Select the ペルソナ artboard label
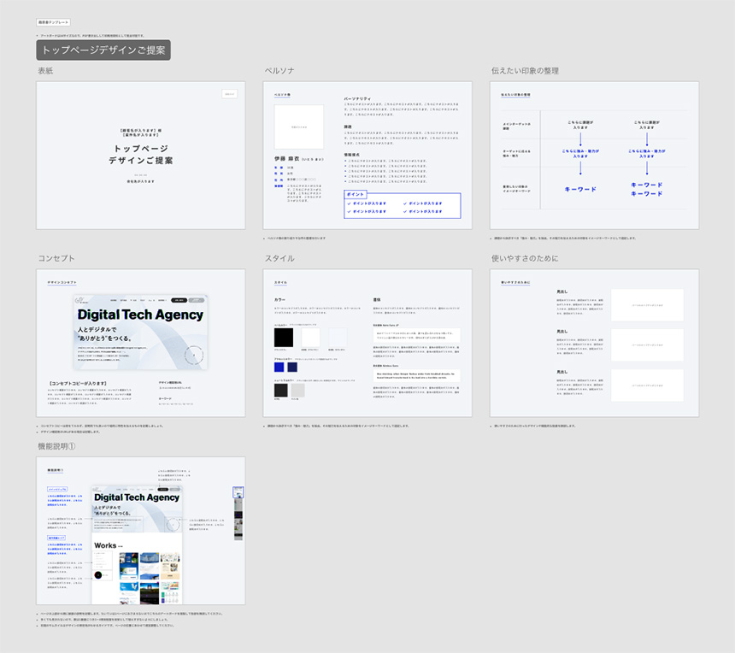Image resolution: width=735 pixels, height=653 pixels. coord(279,72)
